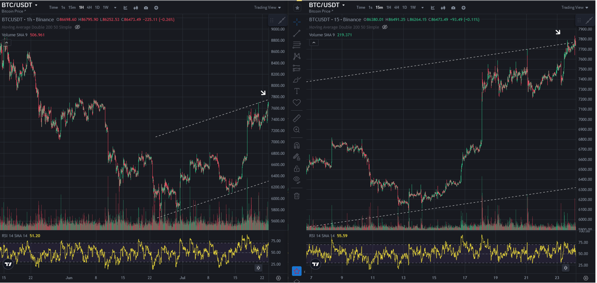Image resolution: width=597 pixels, height=283 pixels.
Task: Select 4H interval on the left chart
Action: [x=89, y=7]
